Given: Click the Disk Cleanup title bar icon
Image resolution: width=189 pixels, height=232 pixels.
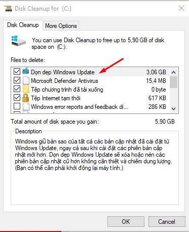Looking at the screenshot, I should pyautogui.click(x=8, y=9).
